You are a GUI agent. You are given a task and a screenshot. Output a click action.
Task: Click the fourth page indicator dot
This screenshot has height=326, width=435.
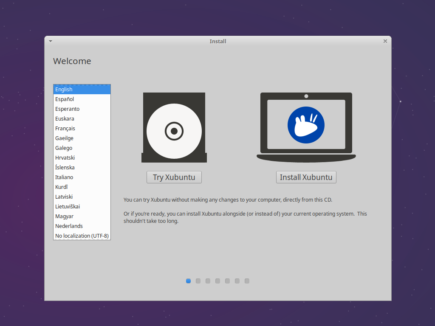[x=217, y=281]
